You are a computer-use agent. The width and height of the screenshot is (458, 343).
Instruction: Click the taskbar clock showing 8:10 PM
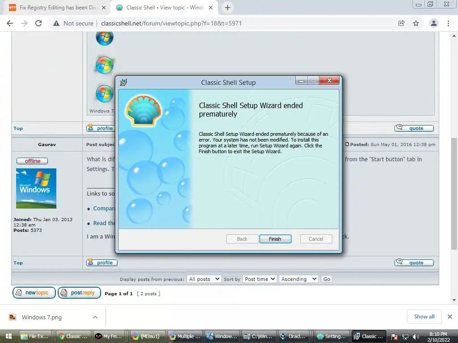(x=438, y=337)
